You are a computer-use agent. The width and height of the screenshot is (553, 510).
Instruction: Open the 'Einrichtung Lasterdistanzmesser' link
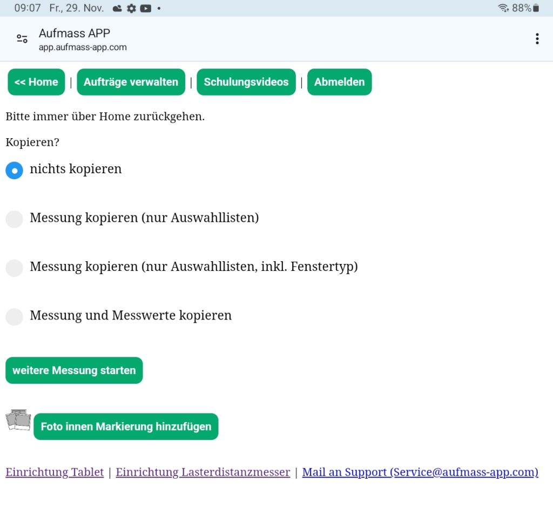tap(203, 472)
